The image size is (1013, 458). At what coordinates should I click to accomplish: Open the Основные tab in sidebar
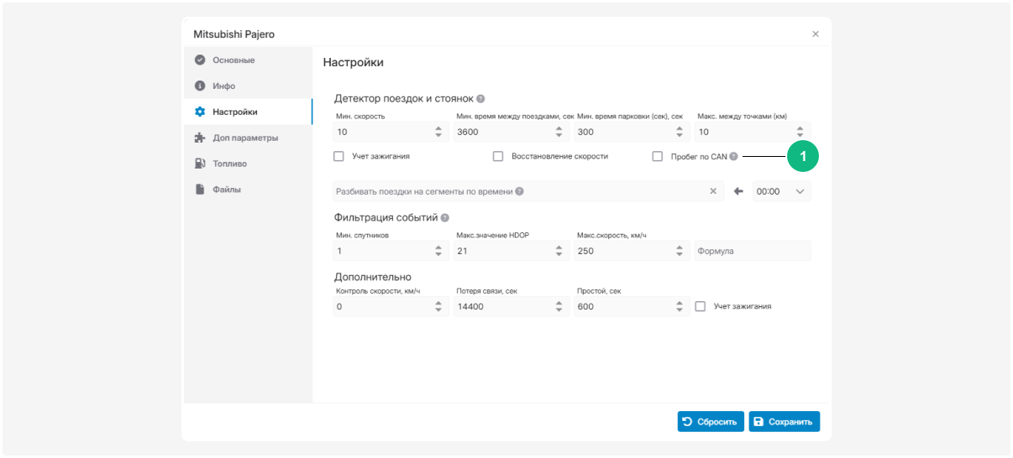233,60
